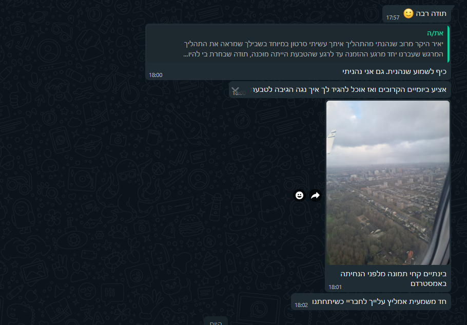The width and height of the screenshot is (467, 325).
Task: Click the היום date chip
Action: (x=216, y=322)
